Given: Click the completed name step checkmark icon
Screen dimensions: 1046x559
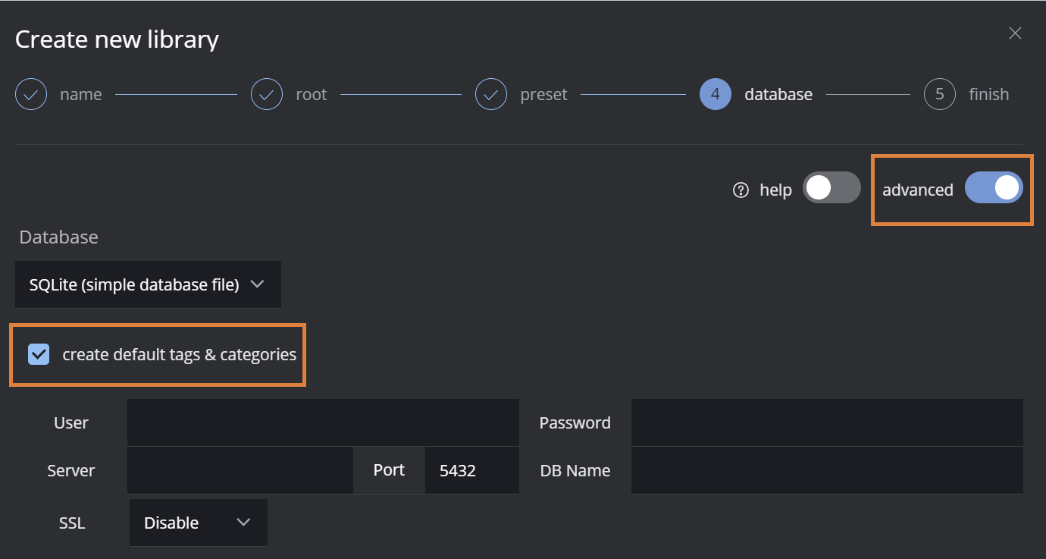Looking at the screenshot, I should coord(31,95).
